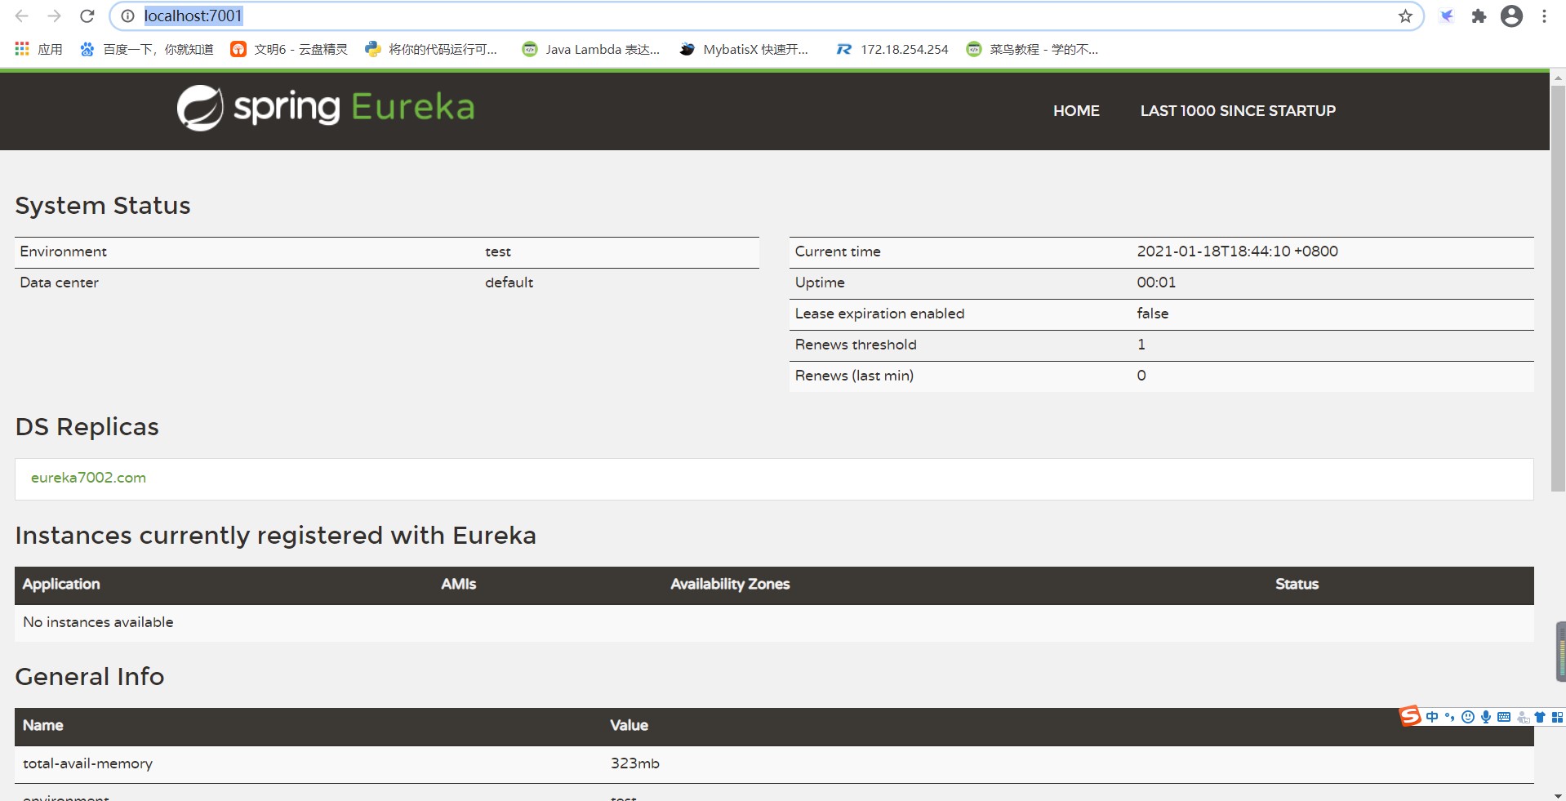Click the Current time value 2021-01-18T18:44:10

[x=1237, y=251]
